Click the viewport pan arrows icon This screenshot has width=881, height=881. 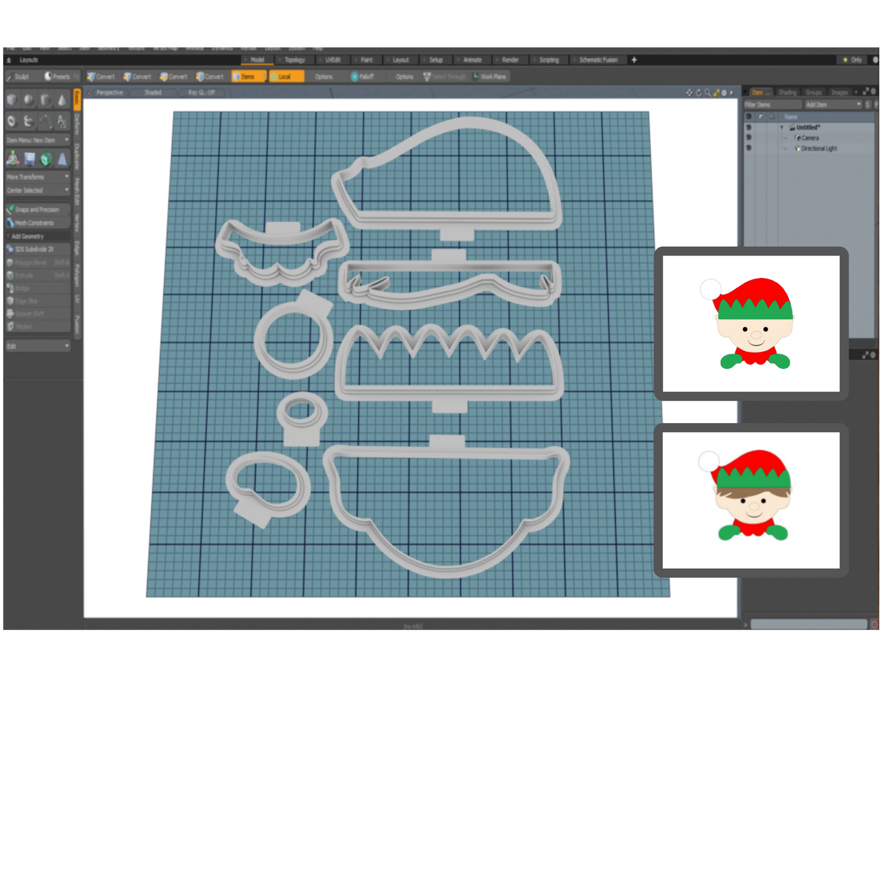689,93
